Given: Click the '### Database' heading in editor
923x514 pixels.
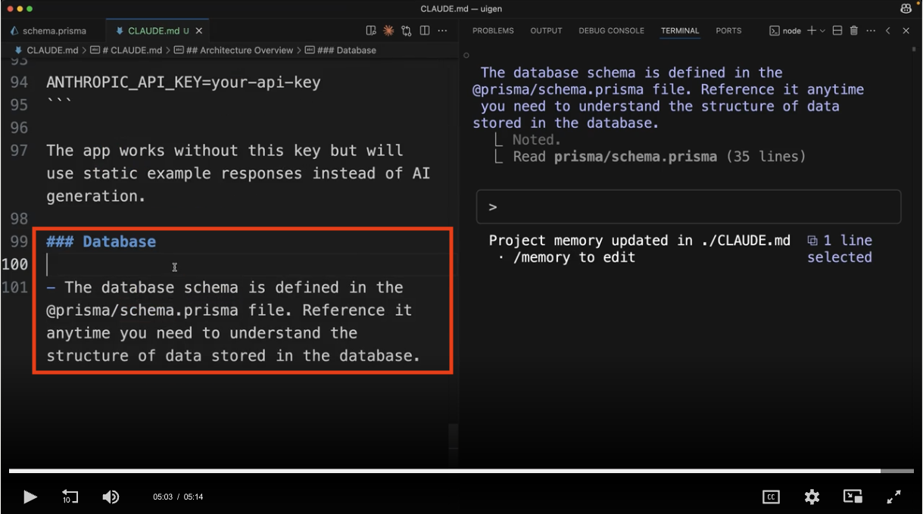Looking at the screenshot, I should pyautogui.click(x=101, y=241).
